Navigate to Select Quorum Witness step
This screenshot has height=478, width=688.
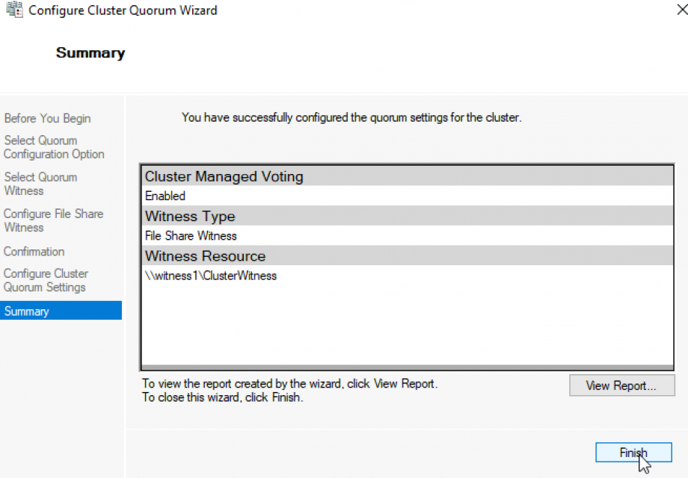[40, 184]
